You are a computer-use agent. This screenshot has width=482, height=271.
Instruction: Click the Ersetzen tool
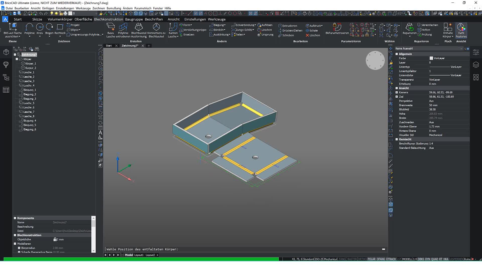pos(187,35)
